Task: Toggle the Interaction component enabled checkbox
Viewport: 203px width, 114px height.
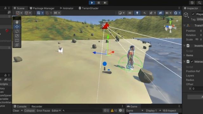Action: point(192,62)
